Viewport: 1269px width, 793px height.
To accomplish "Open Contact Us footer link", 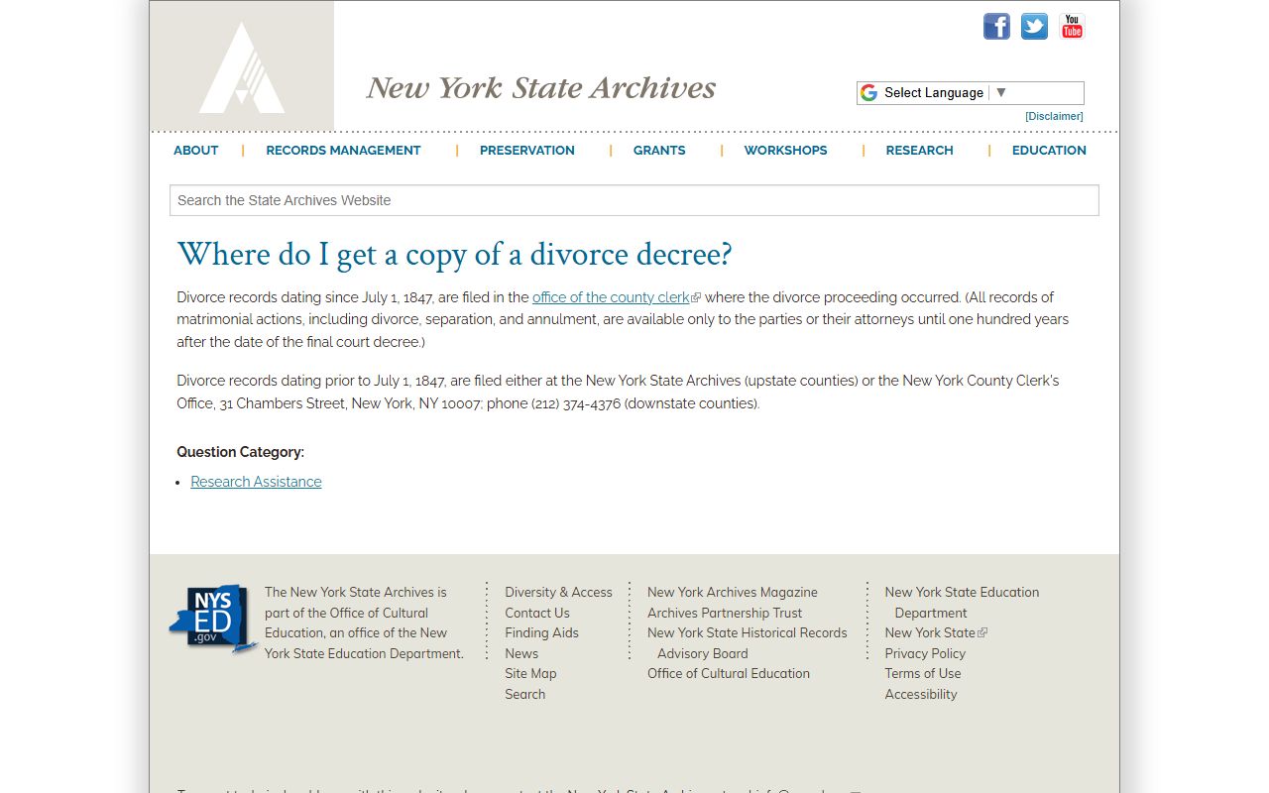I will point(537,613).
